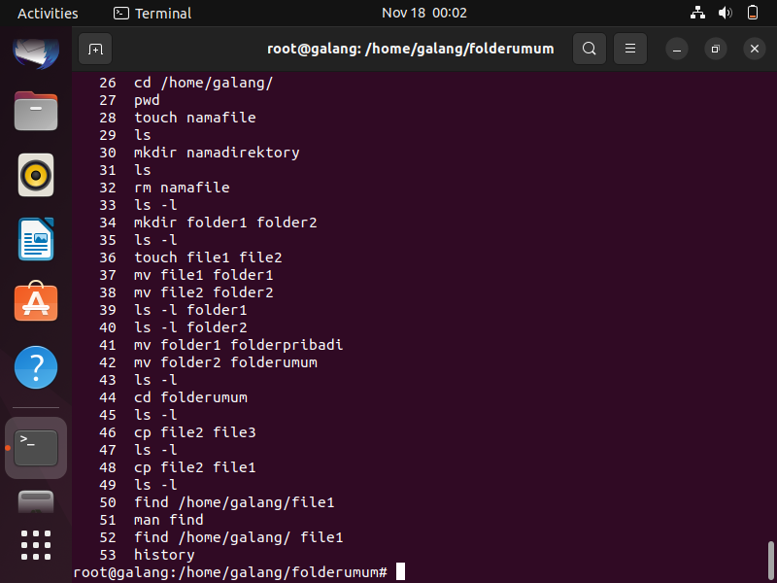
Task: Open Rhythmbox music player
Action: pos(36,175)
